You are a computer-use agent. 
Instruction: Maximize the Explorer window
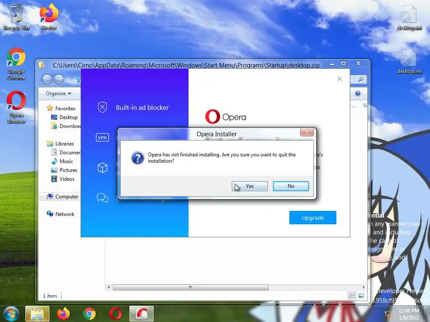point(343,64)
